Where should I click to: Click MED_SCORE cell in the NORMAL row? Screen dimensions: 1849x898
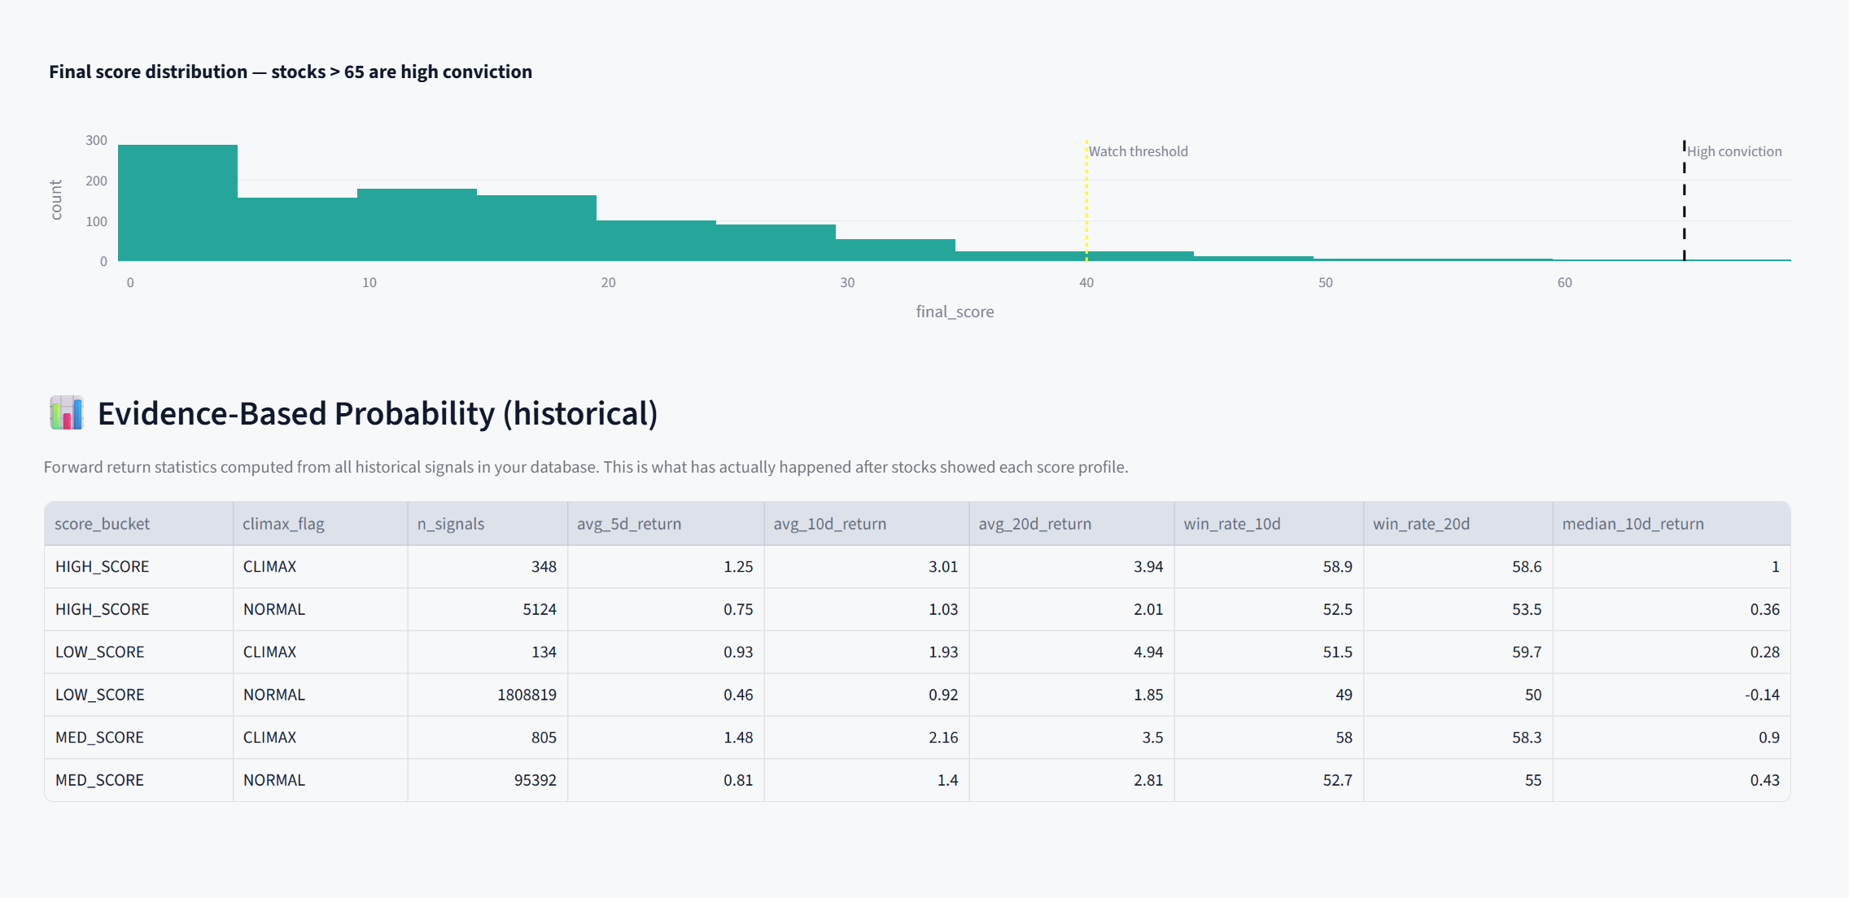138,780
